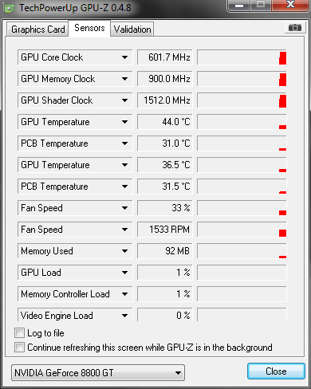Screen dimensions: 311x389
Task: Switch to the Graphics Card tab
Action: click(x=37, y=29)
